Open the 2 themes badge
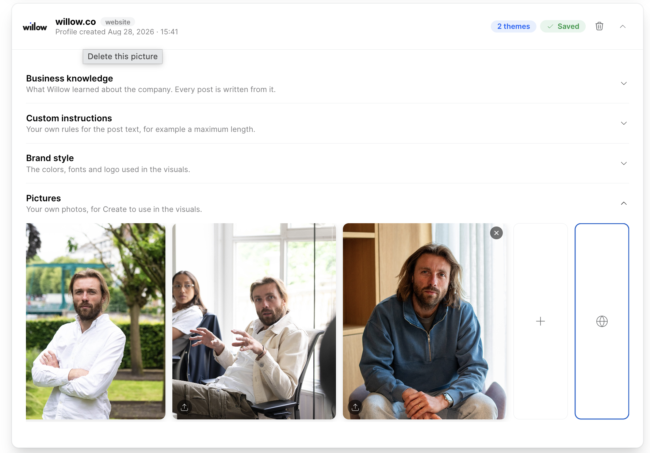650x453 pixels. tap(513, 26)
